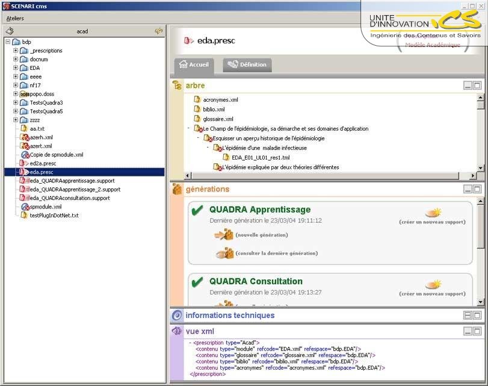Click consulter la dernière génération link
Image resolution: width=488 pixels, height=386 pixels.
click(x=277, y=254)
